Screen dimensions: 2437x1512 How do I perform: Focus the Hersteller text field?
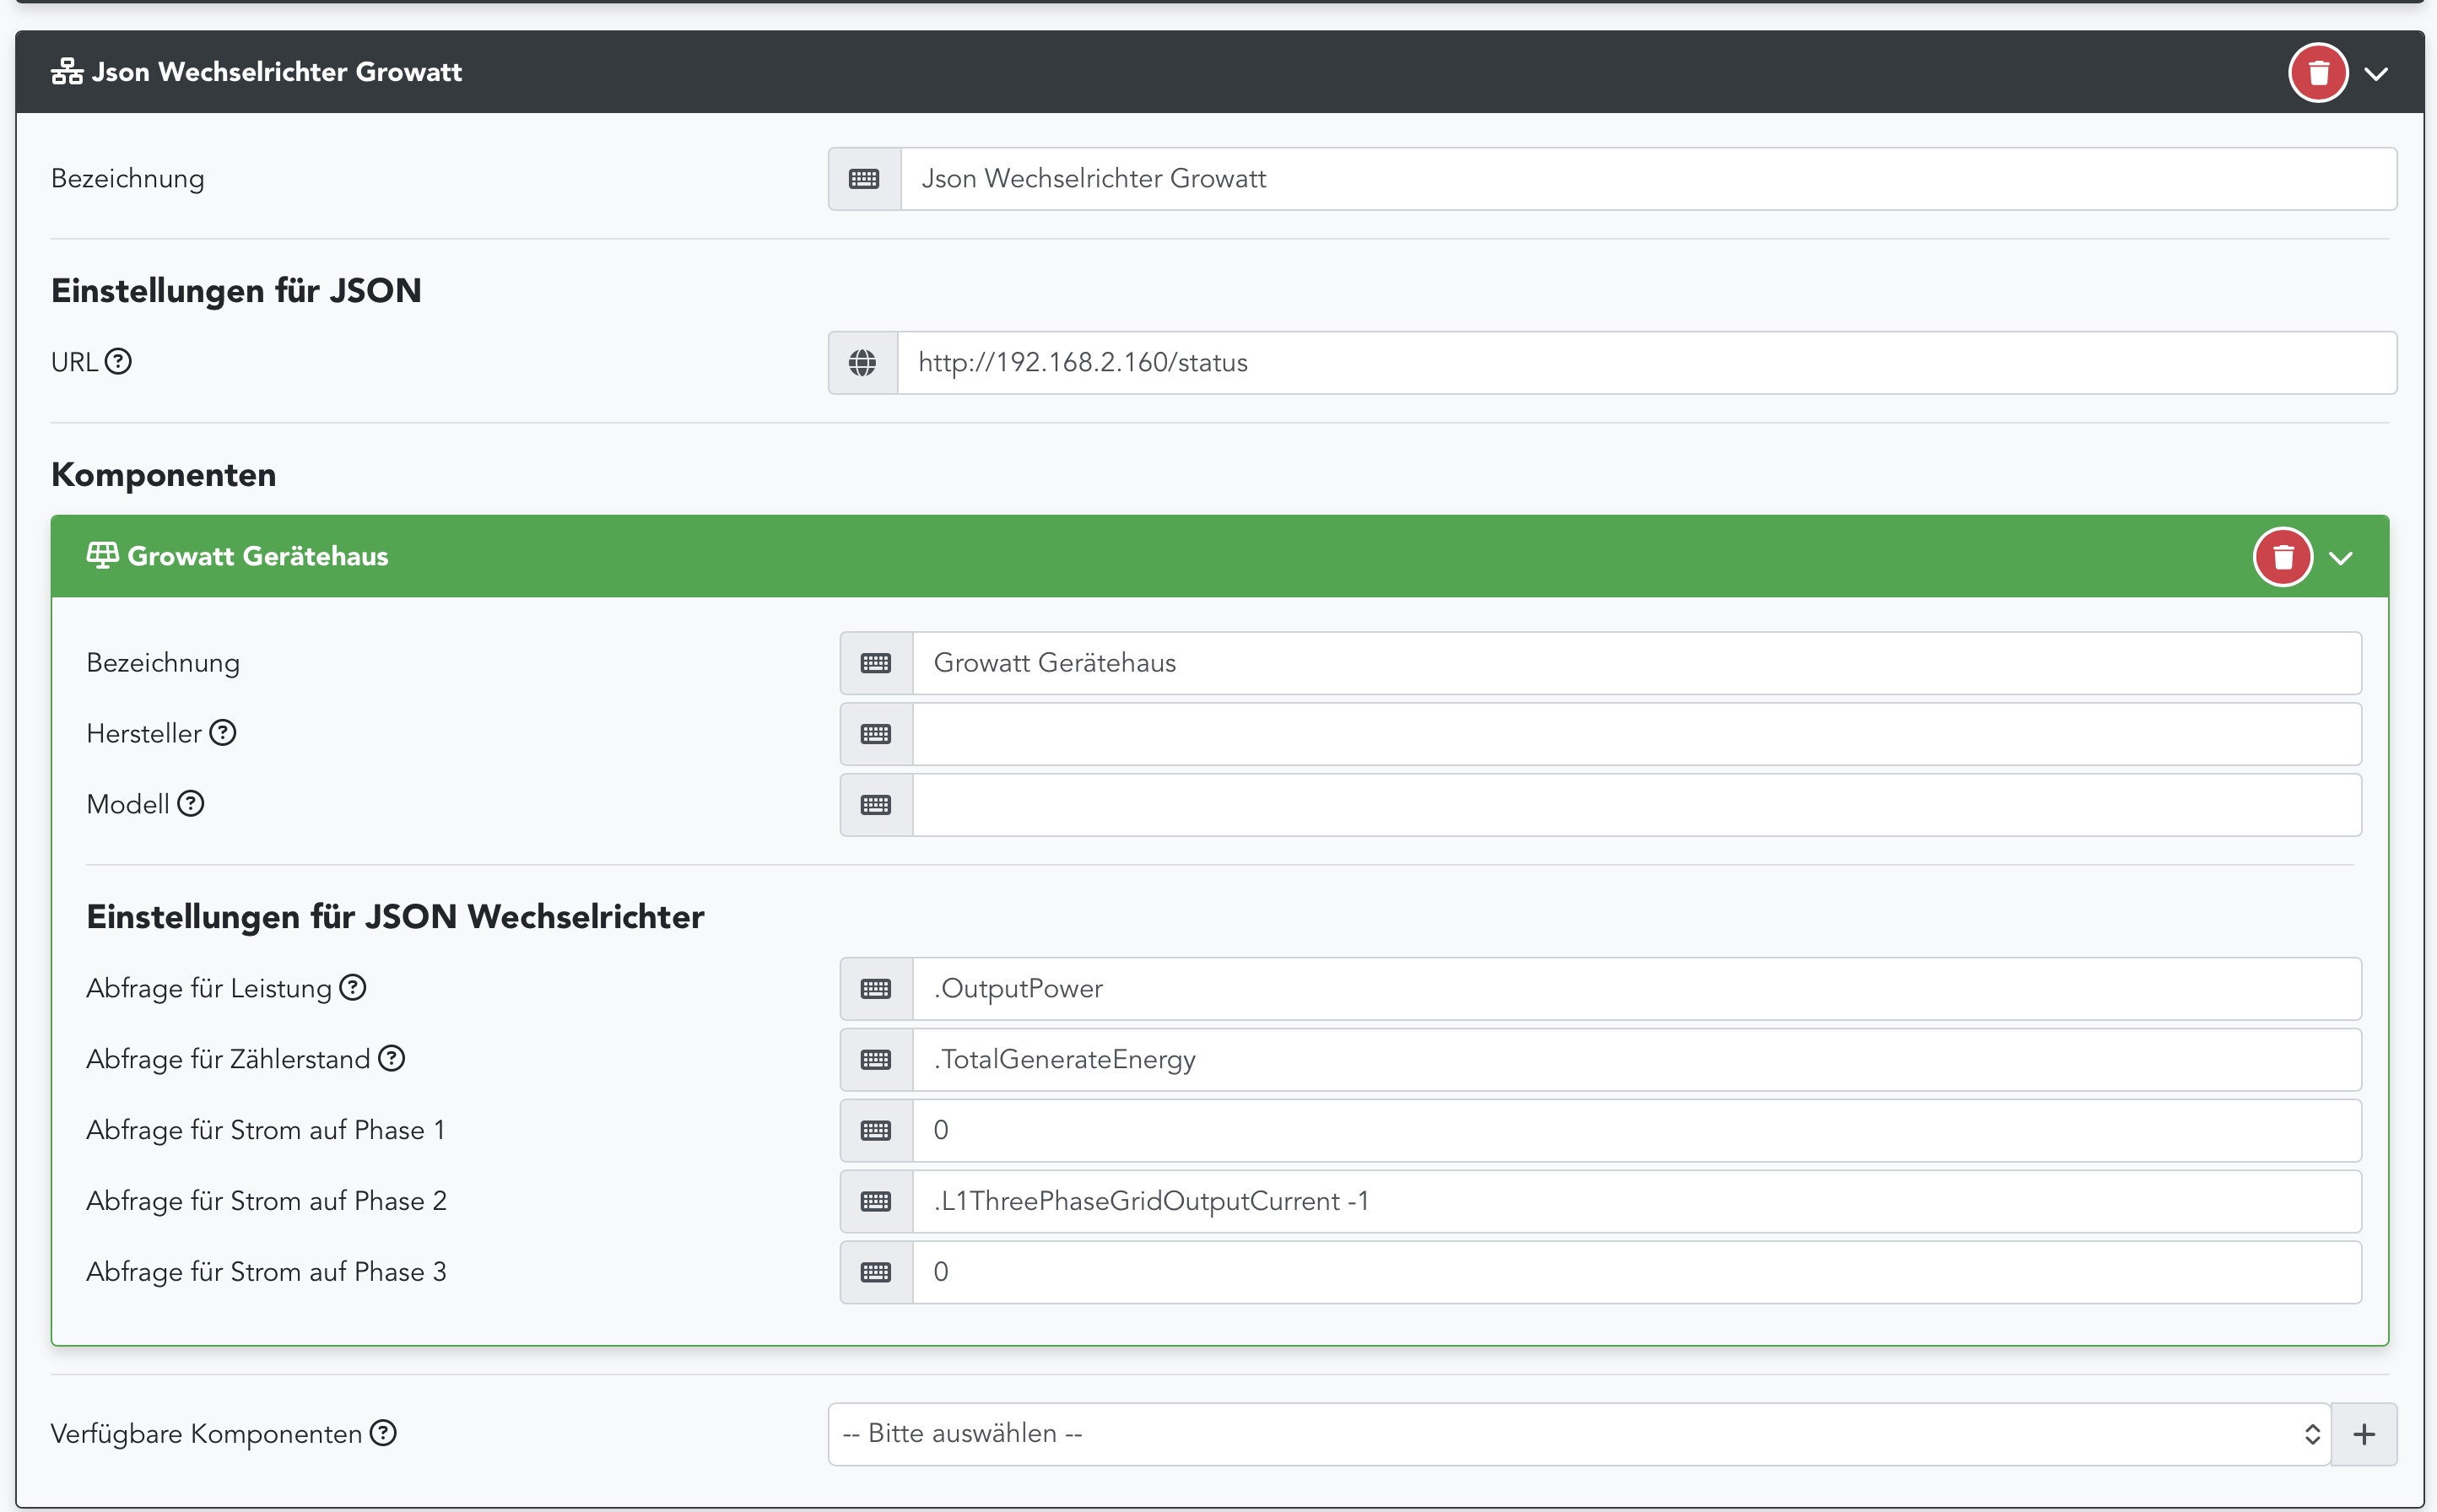click(x=1635, y=734)
